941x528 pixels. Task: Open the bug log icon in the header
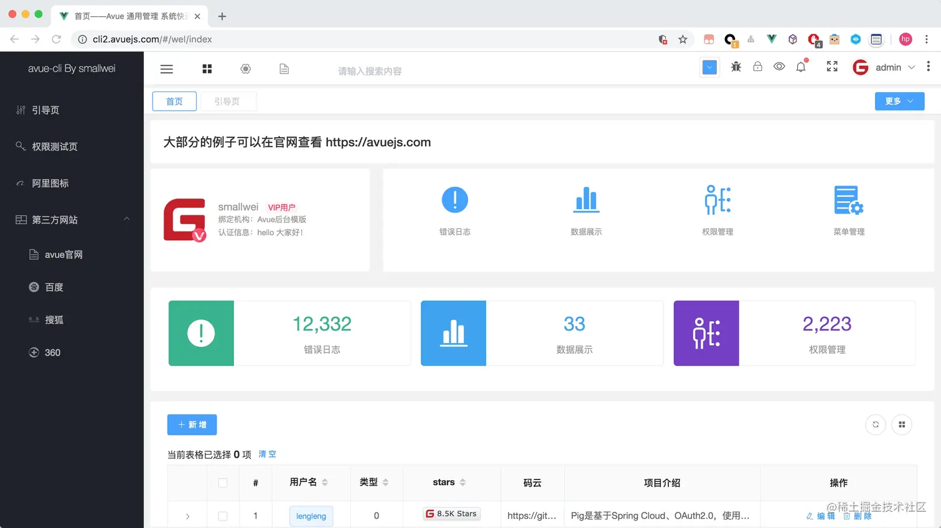[x=736, y=67]
